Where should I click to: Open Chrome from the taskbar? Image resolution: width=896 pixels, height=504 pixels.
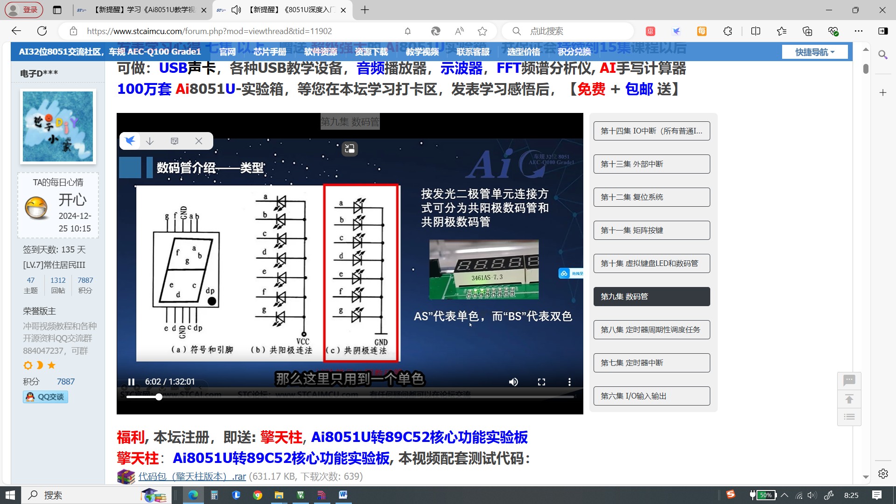(x=258, y=495)
